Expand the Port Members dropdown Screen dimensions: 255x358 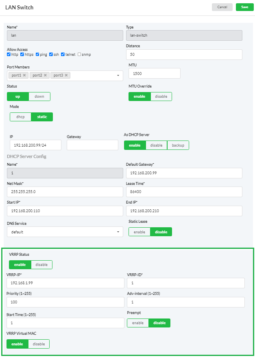(118, 75)
